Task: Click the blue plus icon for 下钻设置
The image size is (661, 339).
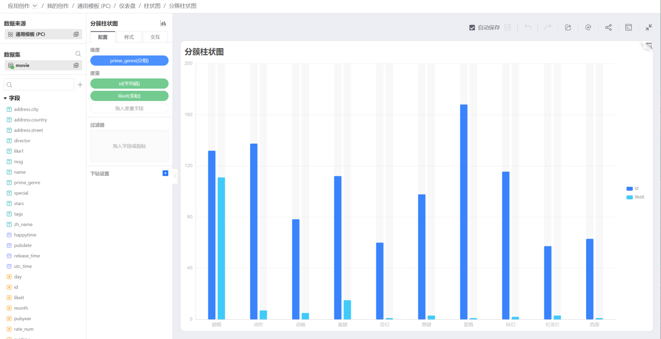Action: (x=165, y=173)
